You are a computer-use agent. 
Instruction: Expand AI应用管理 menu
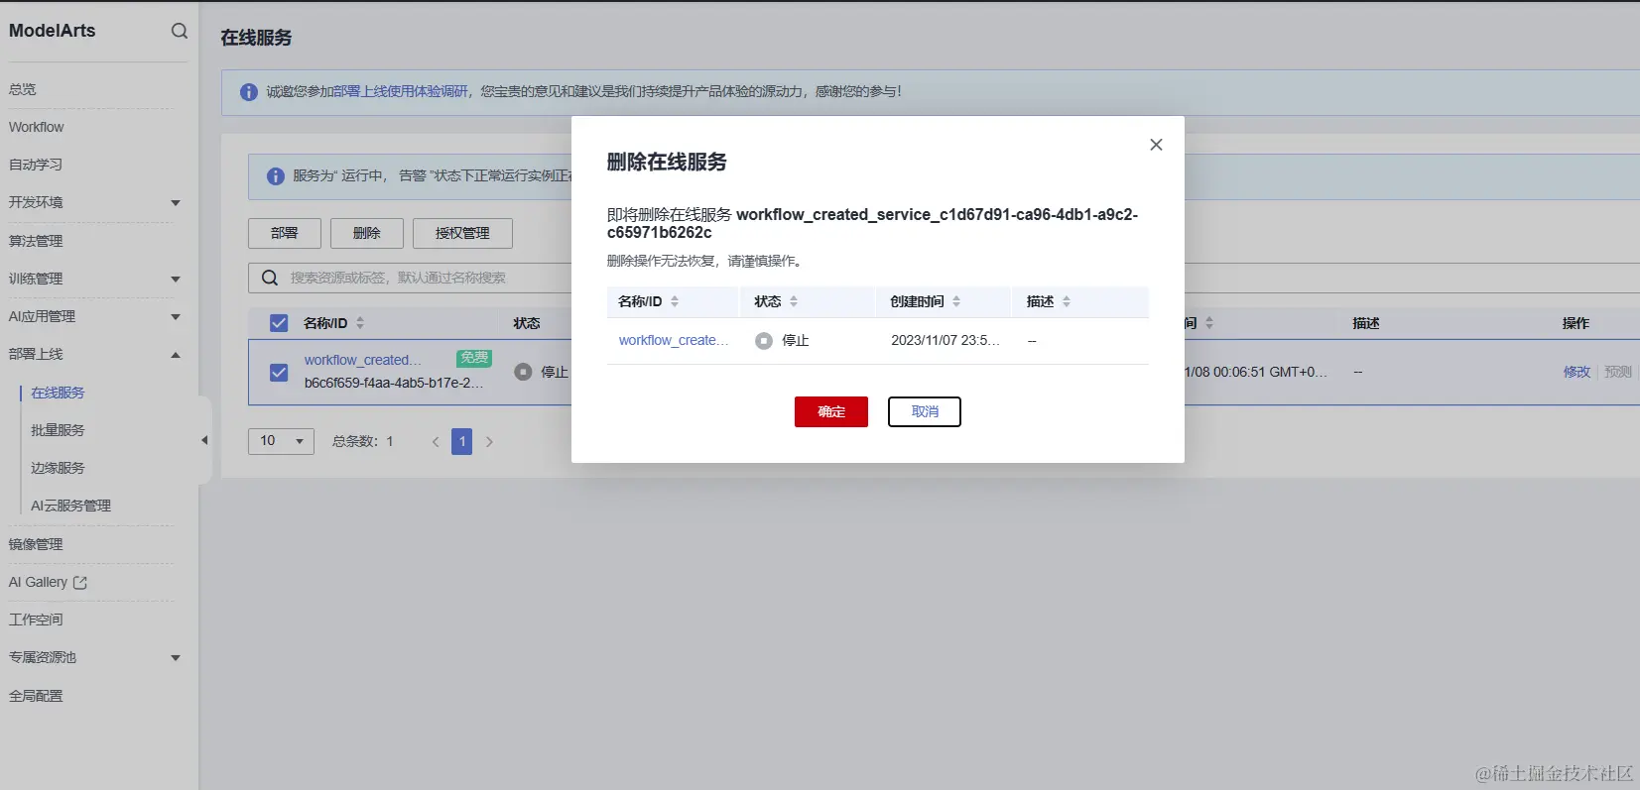(x=176, y=317)
